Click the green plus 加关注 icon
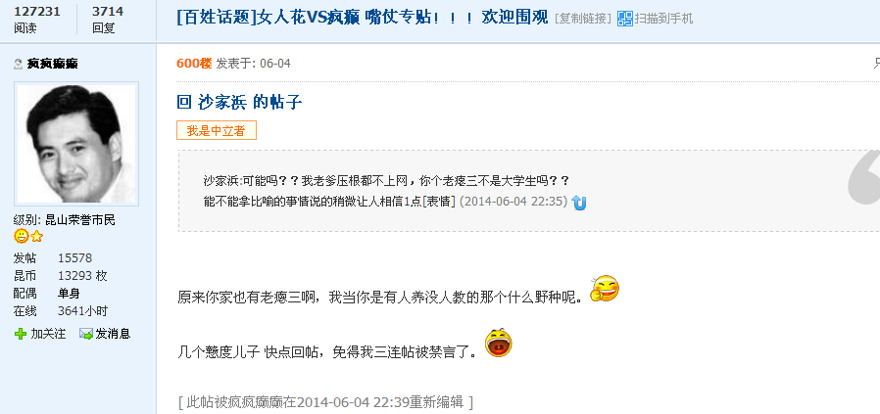 pos(21,334)
